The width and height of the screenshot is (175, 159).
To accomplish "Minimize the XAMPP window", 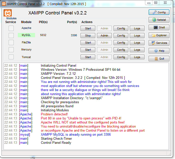I will (x=149, y=3).
